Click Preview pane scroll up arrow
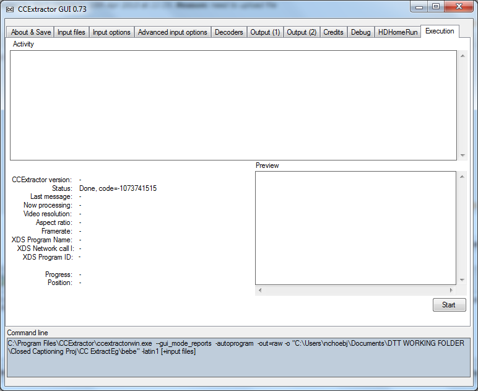 [x=462, y=177]
